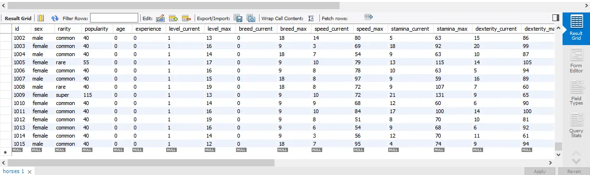
Task: Select the 'rare' cell in row 1008
Action: [68, 86]
